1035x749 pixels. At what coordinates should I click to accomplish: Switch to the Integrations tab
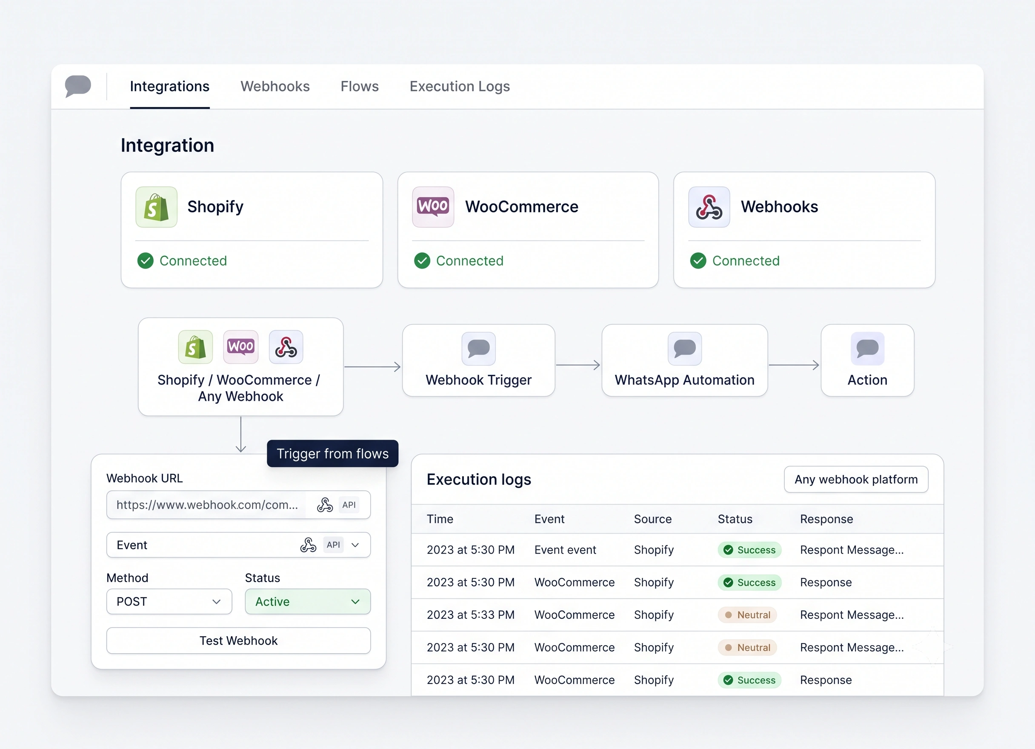pyautogui.click(x=170, y=86)
